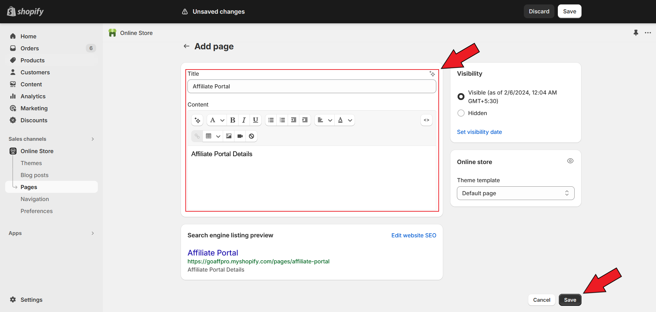Insert an image into the content

(229, 136)
